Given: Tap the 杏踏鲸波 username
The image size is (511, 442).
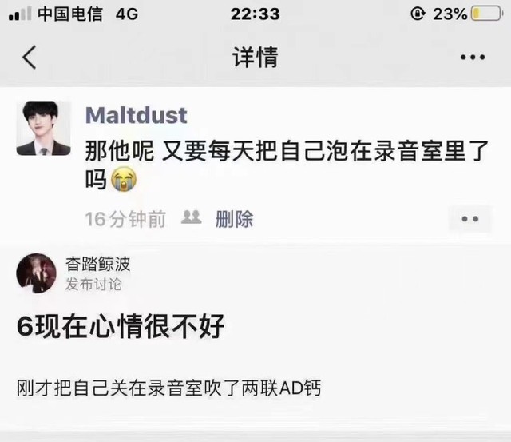Looking at the screenshot, I should [x=98, y=264].
